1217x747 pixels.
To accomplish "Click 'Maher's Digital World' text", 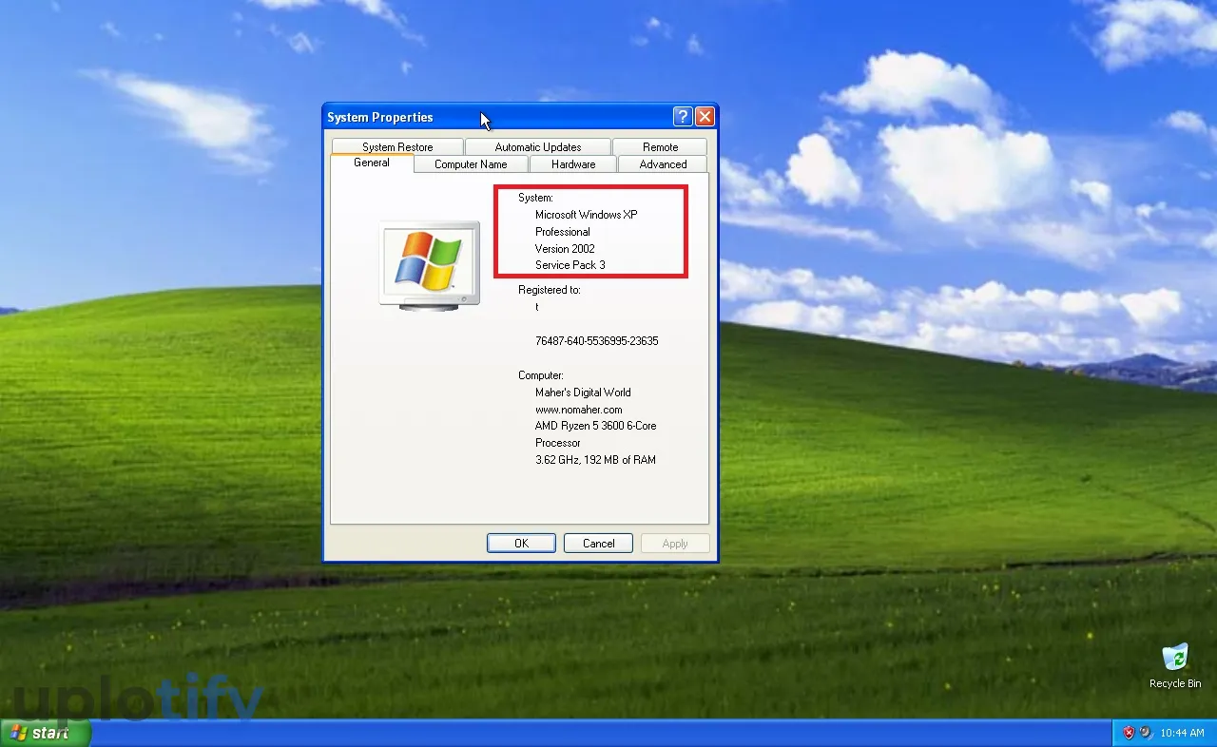I will tap(583, 393).
